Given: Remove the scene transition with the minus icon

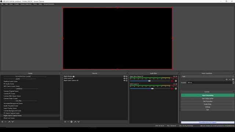Looking at the screenshot, I should [x=230, y=80].
